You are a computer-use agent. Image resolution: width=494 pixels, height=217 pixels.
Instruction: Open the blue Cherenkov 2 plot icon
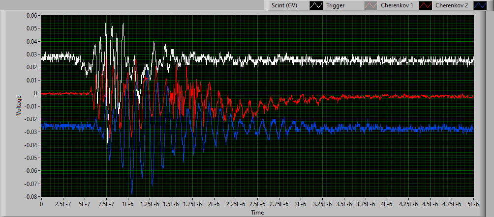(x=481, y=6)
